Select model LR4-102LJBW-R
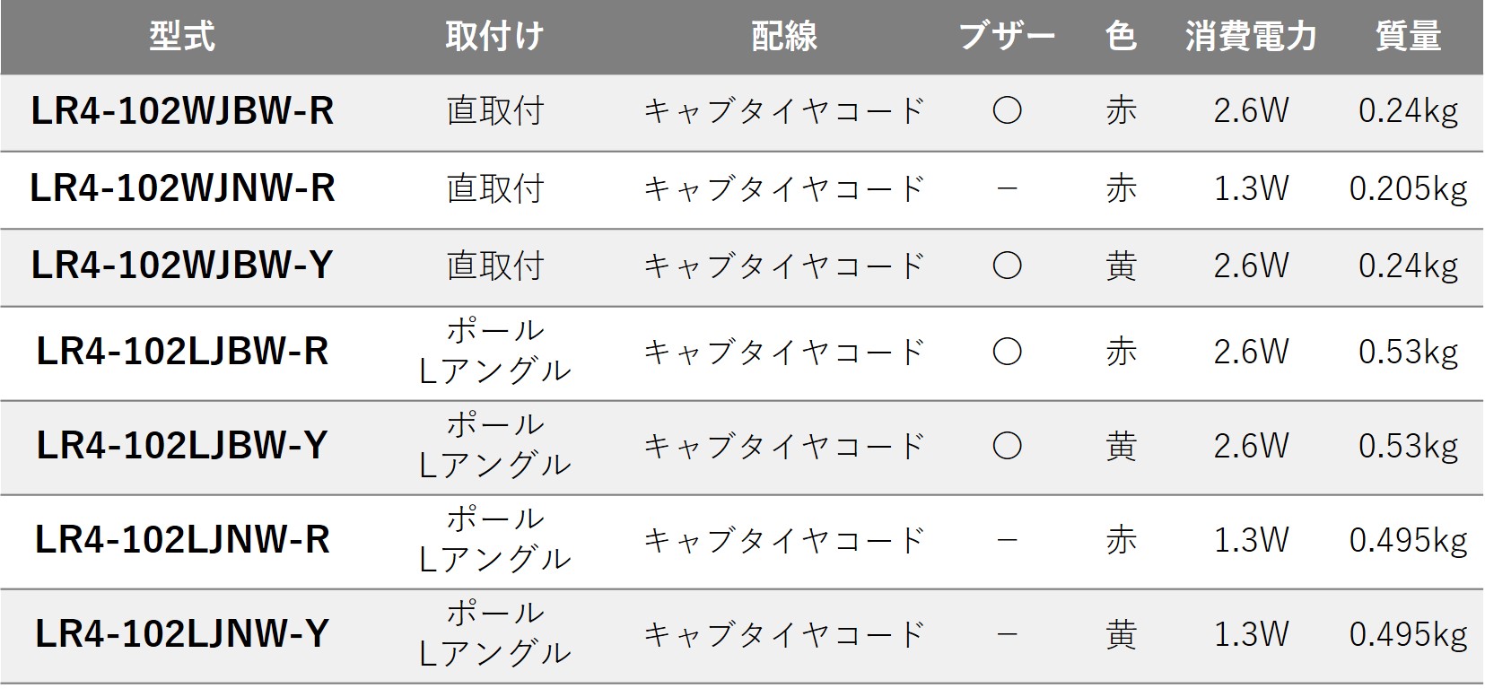The height and width of the screenshot is (697, 1485). 182,352
